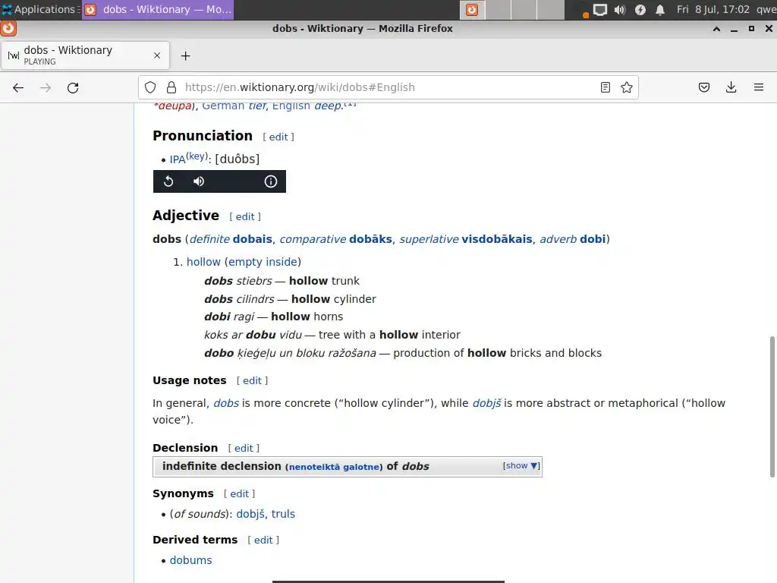Open the nenoteiktā galotne link
The height and width of the screenshot is (583, 777).
click(x=335, y=467)
